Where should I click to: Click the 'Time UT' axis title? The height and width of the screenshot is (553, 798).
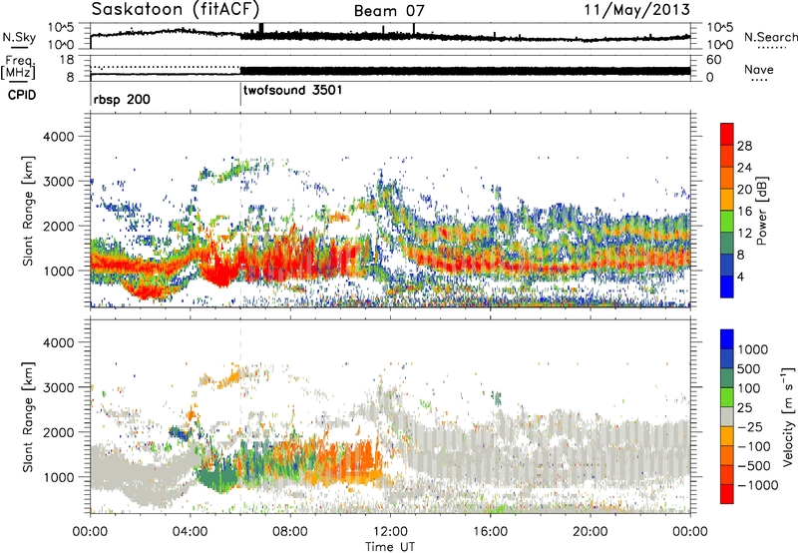390,547
